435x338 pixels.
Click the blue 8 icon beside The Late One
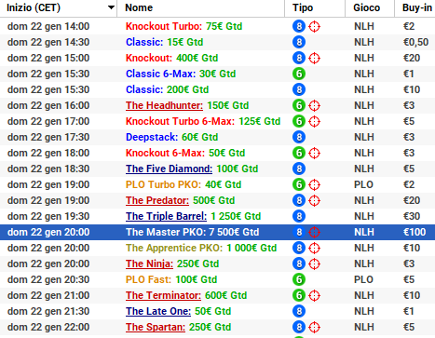coord(299,311)
